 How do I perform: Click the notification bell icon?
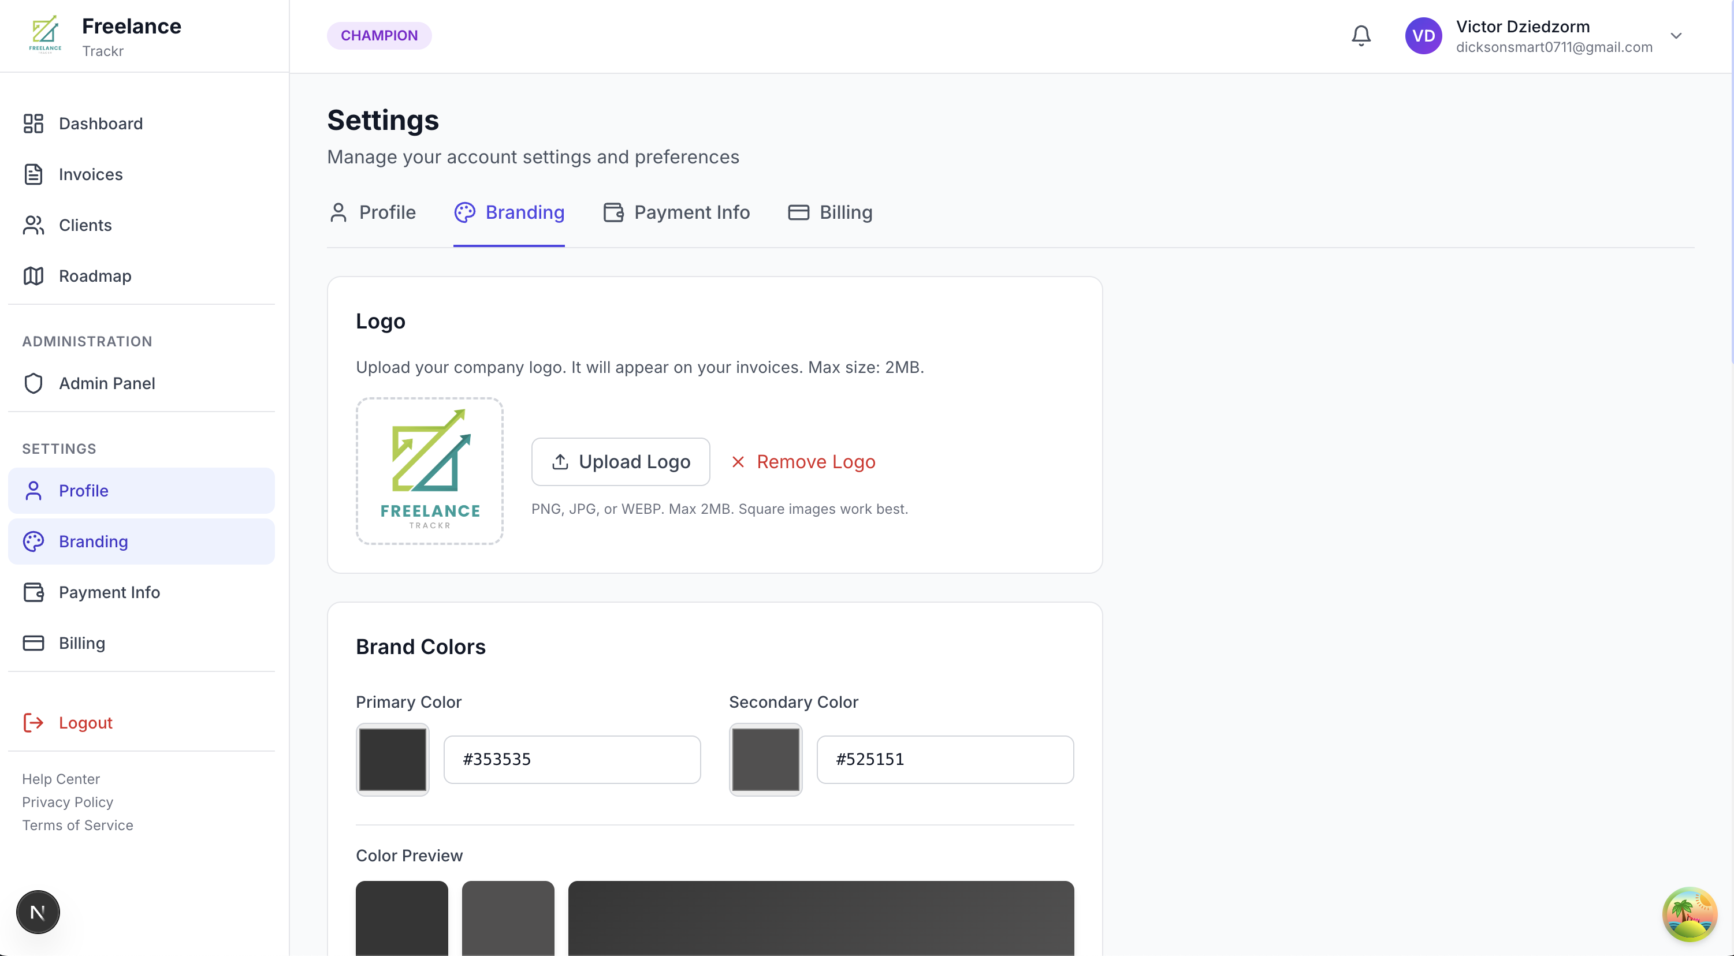(1360, 35)
